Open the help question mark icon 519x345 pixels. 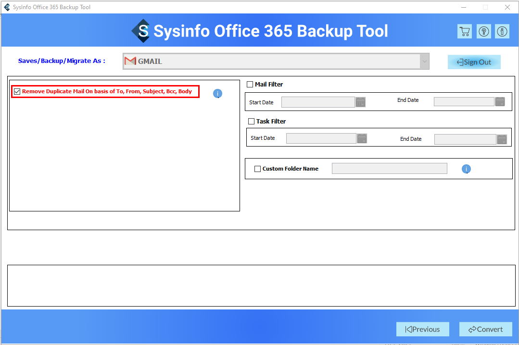coord(483,32)
